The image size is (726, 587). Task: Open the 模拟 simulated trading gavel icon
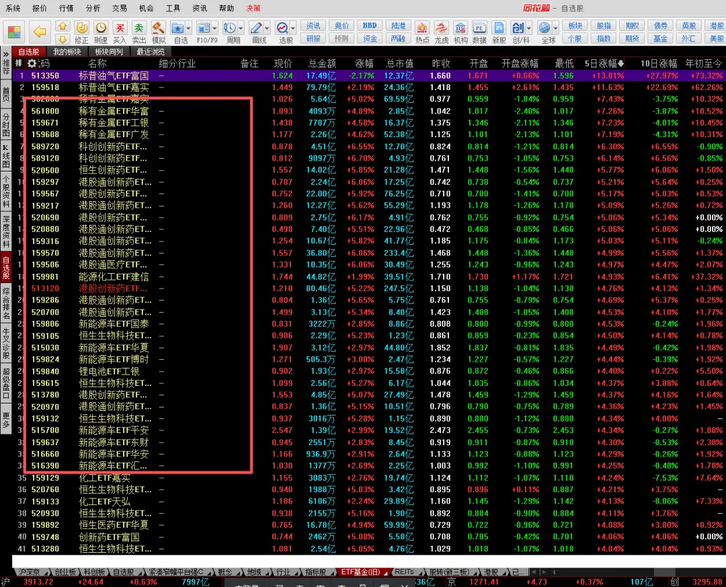click(x=159, y=32)
